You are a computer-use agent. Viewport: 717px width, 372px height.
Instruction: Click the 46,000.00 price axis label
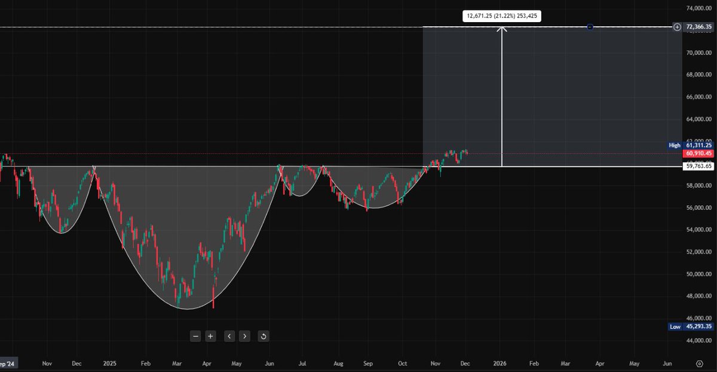tap(699, 318)
